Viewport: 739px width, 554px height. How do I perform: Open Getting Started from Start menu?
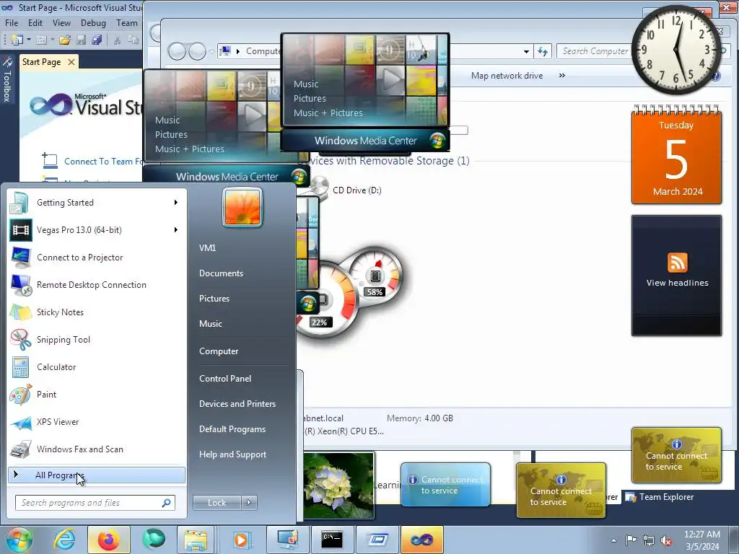96,203
